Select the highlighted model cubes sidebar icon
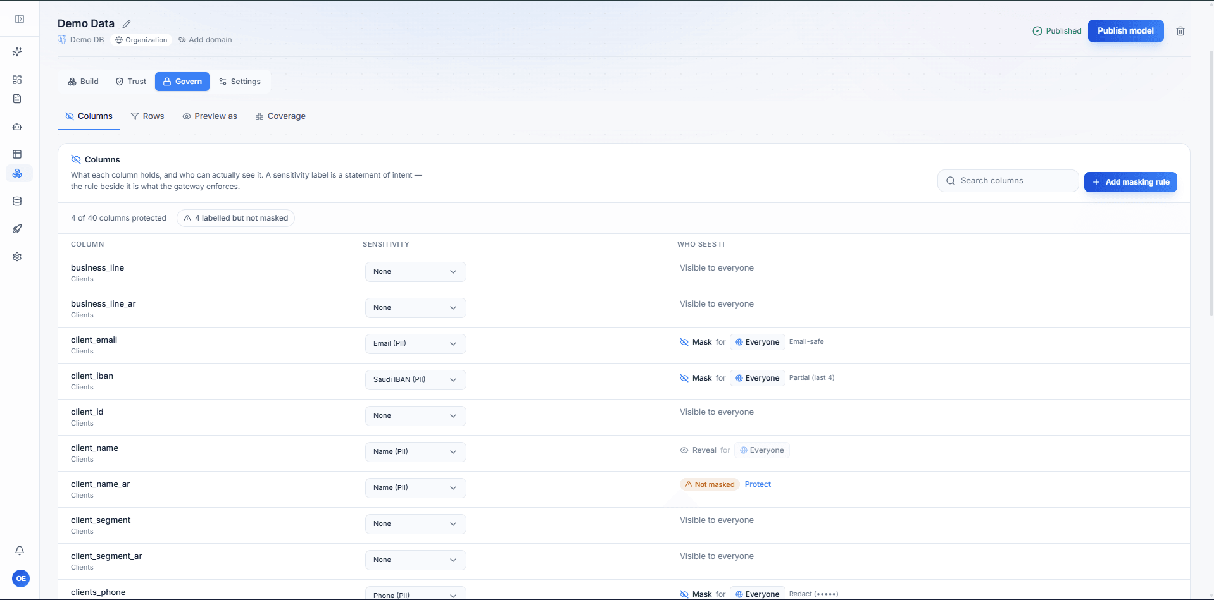 click(18, 173)
